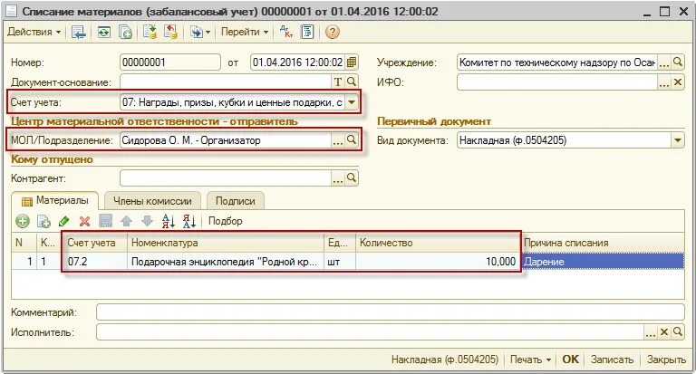Open Учреждение via magnifier icon
This screenshot has height=374, width=696.
click(x=678, y=62)
